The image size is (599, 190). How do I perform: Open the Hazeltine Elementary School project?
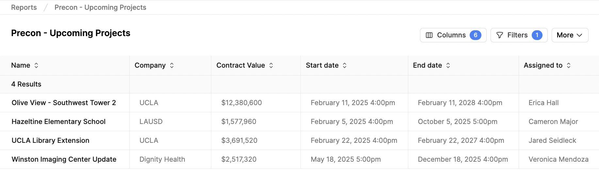coord(58,122)
